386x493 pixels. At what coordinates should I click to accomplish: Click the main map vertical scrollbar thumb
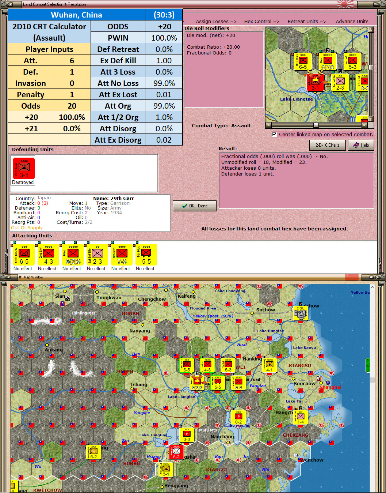coord(372,380)
